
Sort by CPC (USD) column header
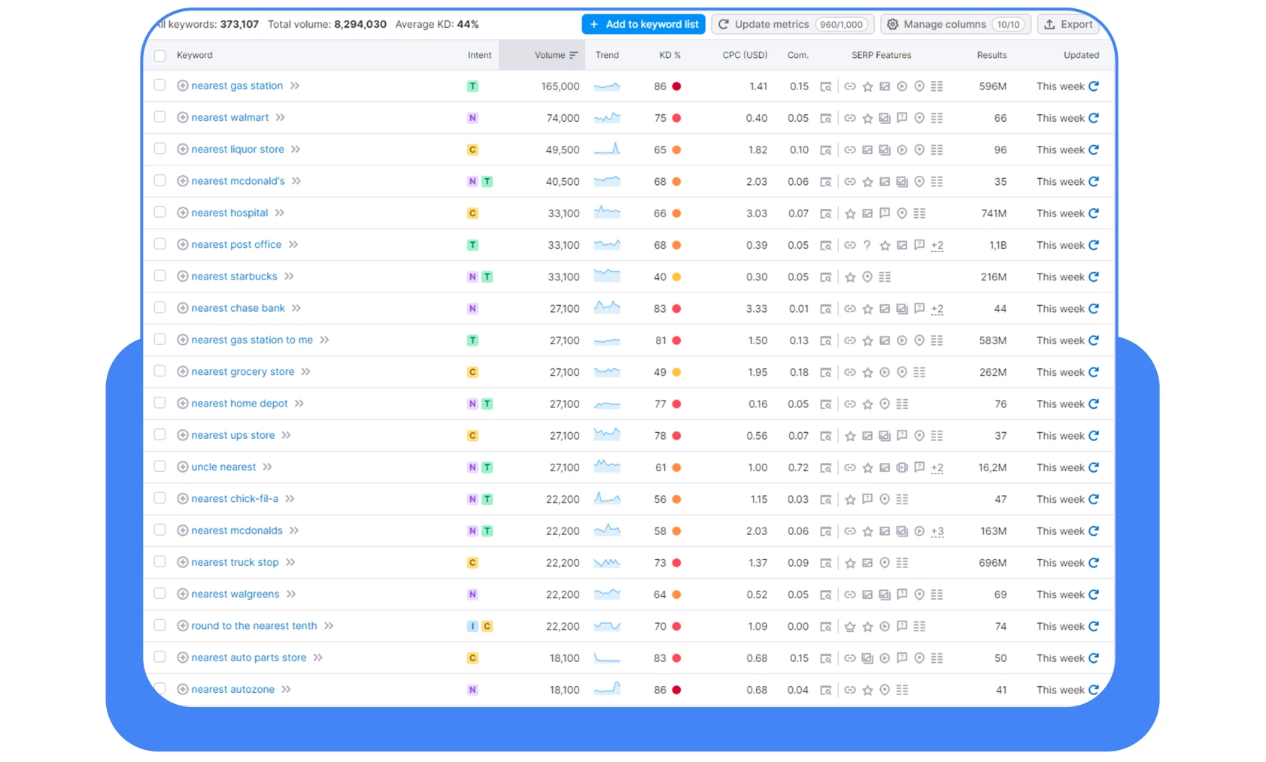(x=745, y=55)
